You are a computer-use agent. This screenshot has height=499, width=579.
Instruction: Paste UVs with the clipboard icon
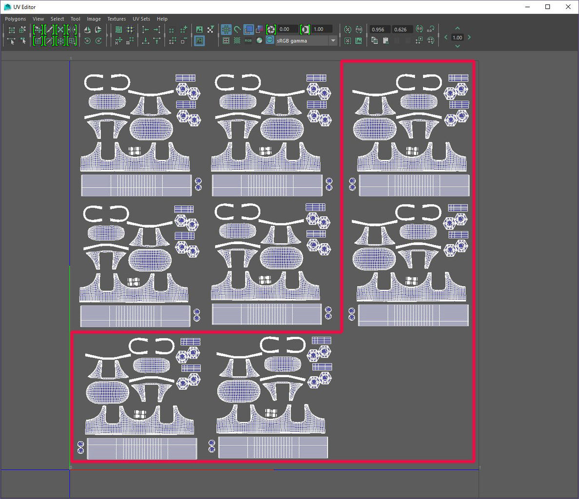tap(386, 40)
